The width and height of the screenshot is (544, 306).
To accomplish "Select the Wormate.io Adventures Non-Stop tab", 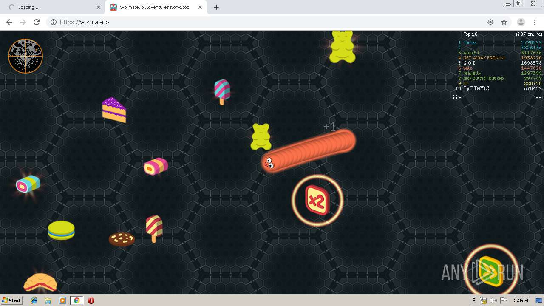I will coord(156,7).
